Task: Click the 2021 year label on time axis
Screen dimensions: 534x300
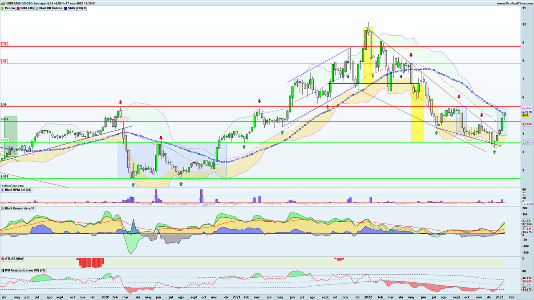Action: coord(236,296)
